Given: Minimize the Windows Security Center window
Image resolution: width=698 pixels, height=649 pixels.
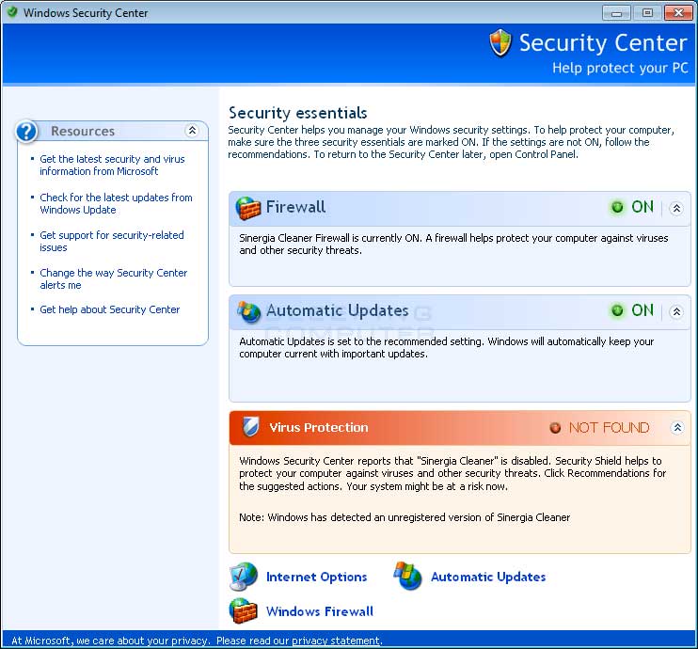Looking at the screenshot, I should tap(616, 12).
